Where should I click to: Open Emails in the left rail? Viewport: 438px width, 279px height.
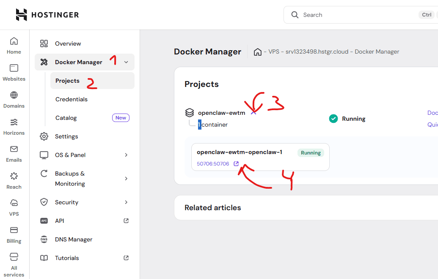tap(14, 154)
